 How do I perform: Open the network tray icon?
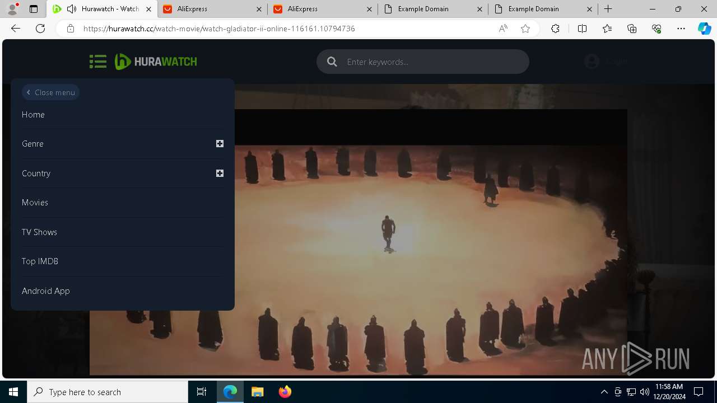coord(631,392)
